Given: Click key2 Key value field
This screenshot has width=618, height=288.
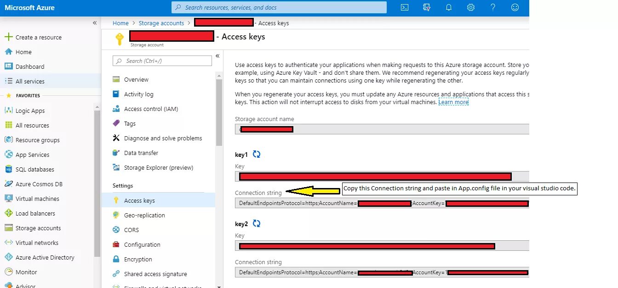Looking at the screenshot, I should click(382, 246).
